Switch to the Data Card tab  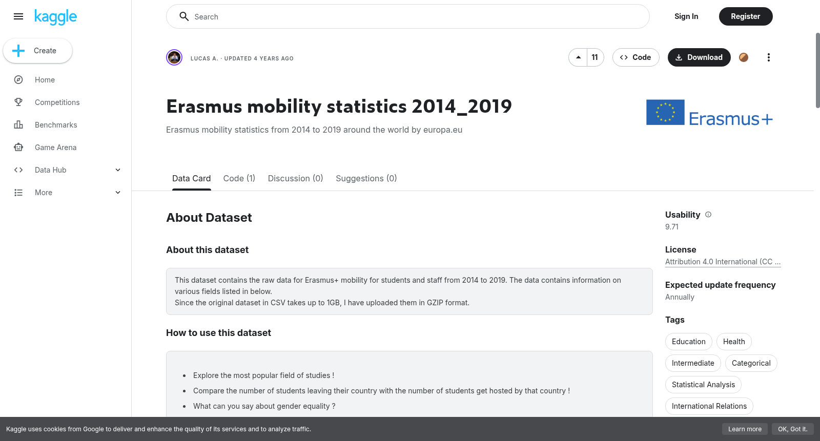(191, 178)
